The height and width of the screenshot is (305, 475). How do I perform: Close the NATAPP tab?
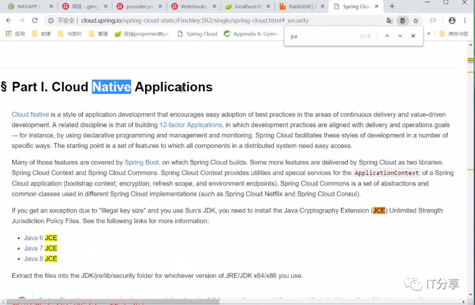point(51,6)
